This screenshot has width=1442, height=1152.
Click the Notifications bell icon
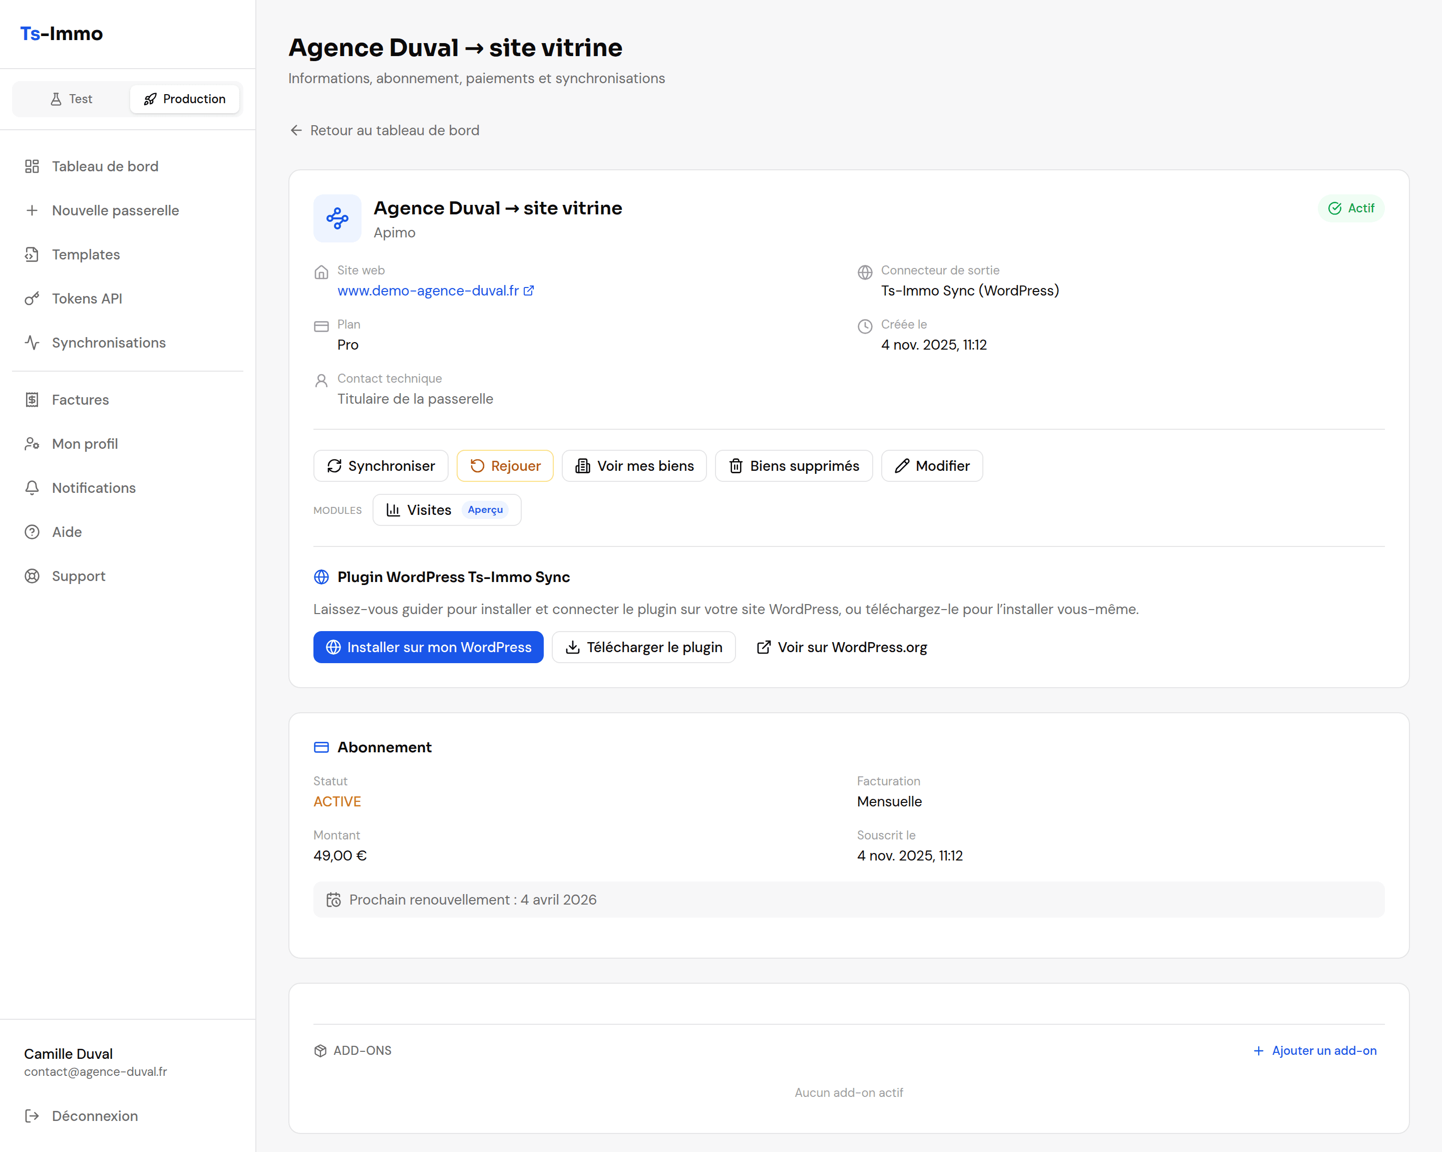[x=32, y=488]
